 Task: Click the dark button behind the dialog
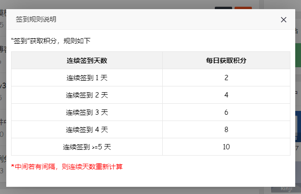pos(223,7)
